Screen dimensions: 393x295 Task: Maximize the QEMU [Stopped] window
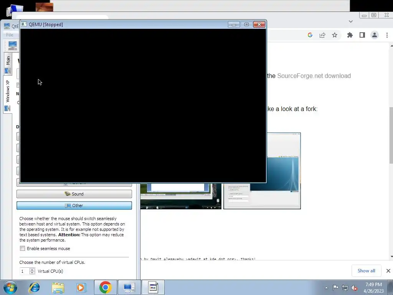246,24
